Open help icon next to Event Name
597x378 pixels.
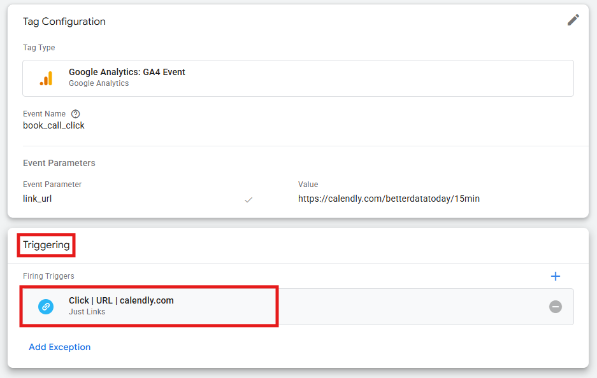coord(75,114)
